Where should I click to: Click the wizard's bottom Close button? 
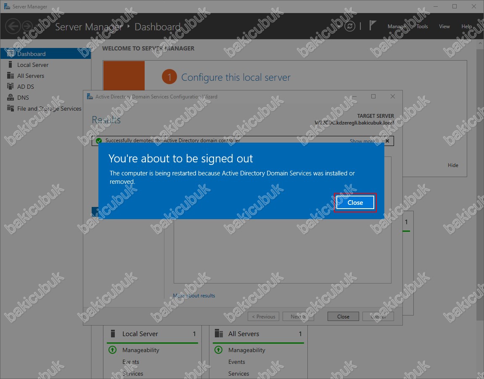point(343,317)
